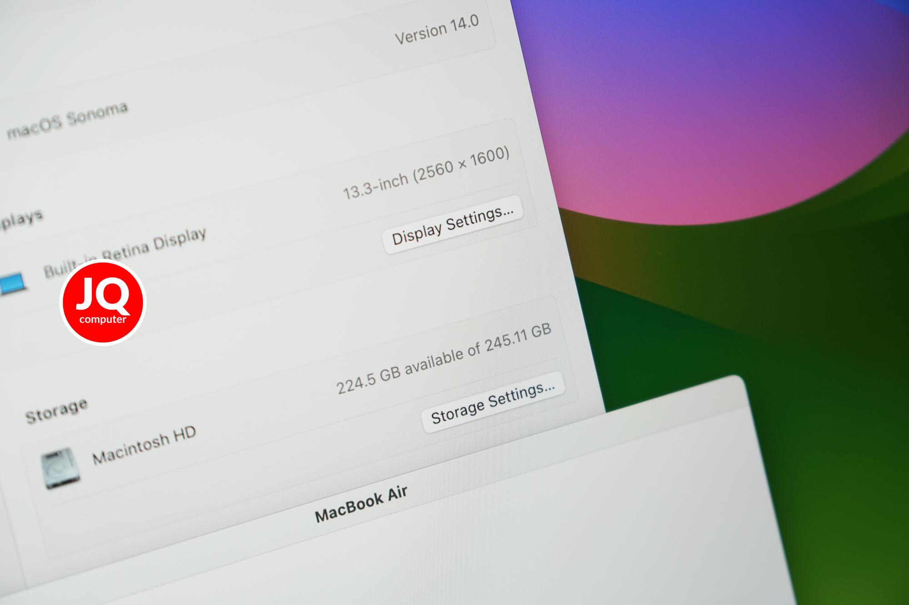
Task: Click the Storage section heading
Action: tap(56, 411)
